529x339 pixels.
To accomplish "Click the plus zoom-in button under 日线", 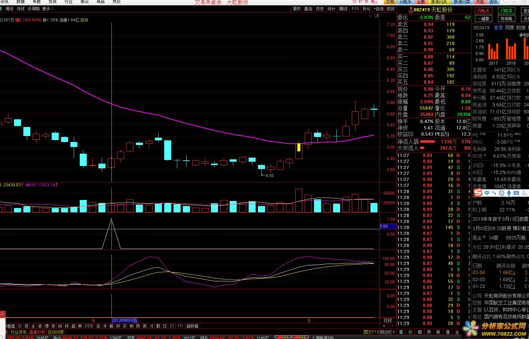I will pos(384,326).
